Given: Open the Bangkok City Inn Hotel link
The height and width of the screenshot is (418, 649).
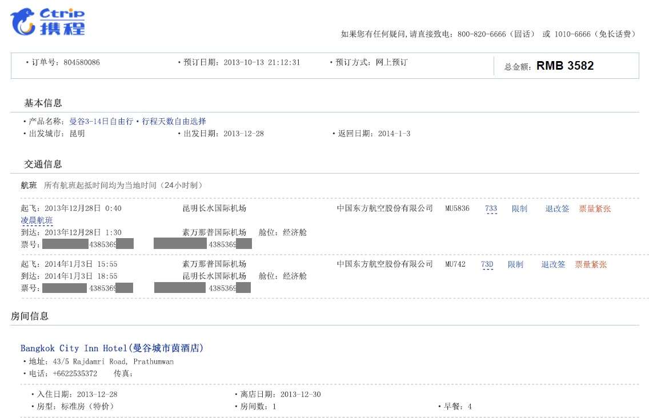Looking at the screenshot, I should (112, 348).
